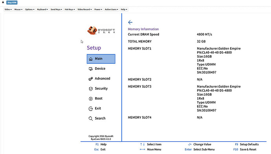Click Esc Exit in the footer
This screenshot has width=271, height=154.
[100, 149]
